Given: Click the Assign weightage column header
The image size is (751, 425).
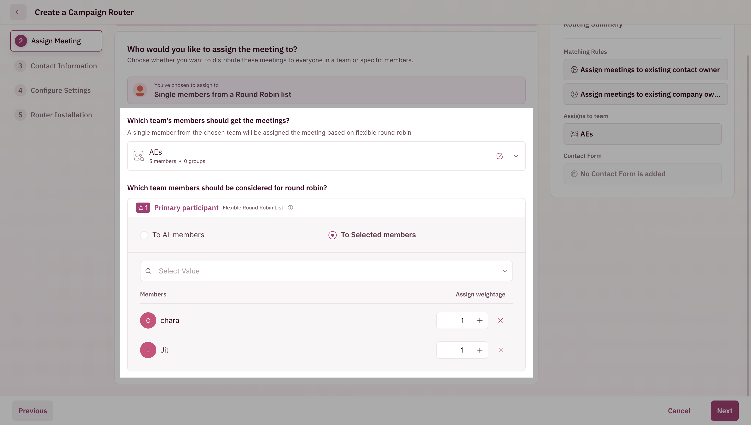Looking at the screenshot, I should (480, 294).
